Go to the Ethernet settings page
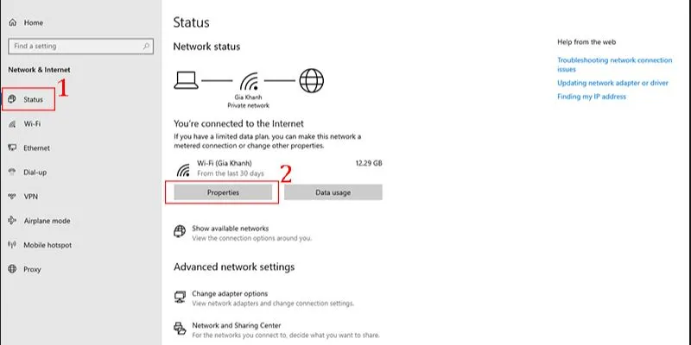The image size is (691, 345). pos(36,148)
